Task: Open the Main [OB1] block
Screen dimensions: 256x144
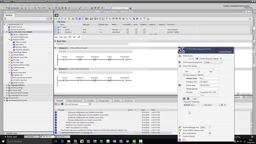Action: [20, 44]
